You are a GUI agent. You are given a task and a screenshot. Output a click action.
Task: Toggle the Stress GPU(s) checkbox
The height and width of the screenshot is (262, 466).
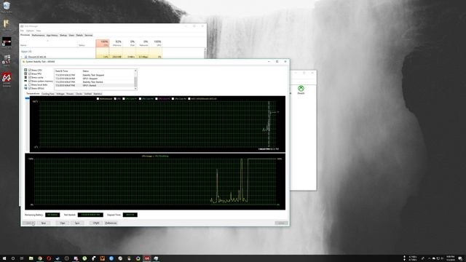30,88
